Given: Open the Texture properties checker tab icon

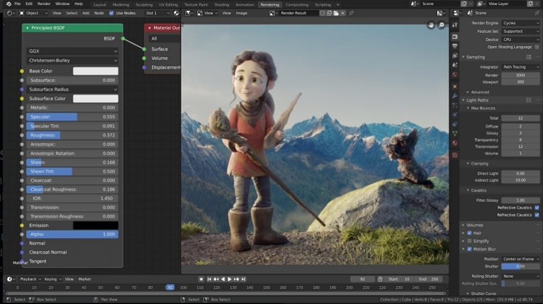Looking at the screenshot, I should click(x=455, y=155).
